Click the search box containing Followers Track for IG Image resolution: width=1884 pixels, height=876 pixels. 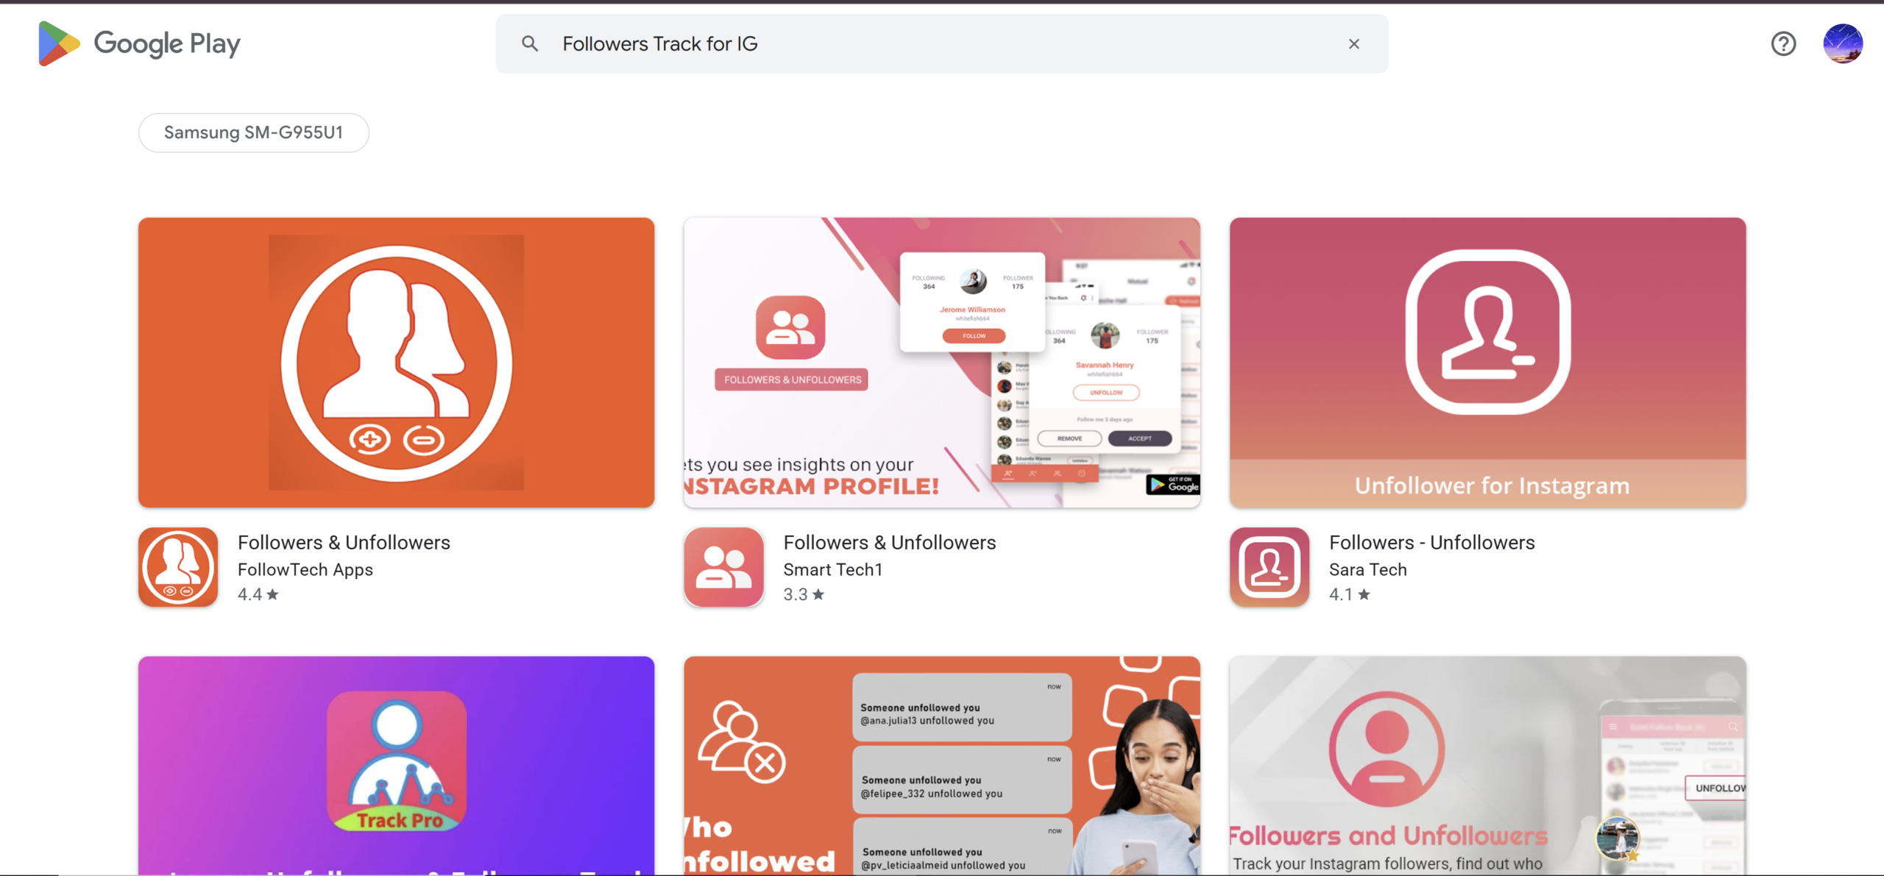(941, 43)
